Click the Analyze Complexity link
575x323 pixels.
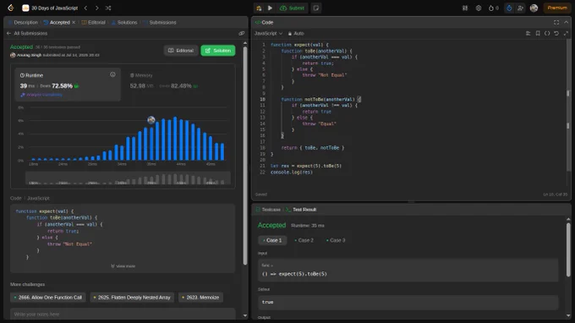pyautogui.click(x=41, y=95)
